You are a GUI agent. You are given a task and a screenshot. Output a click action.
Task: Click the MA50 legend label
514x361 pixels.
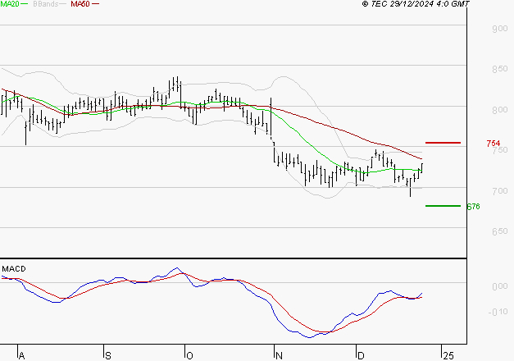(80, 4)
